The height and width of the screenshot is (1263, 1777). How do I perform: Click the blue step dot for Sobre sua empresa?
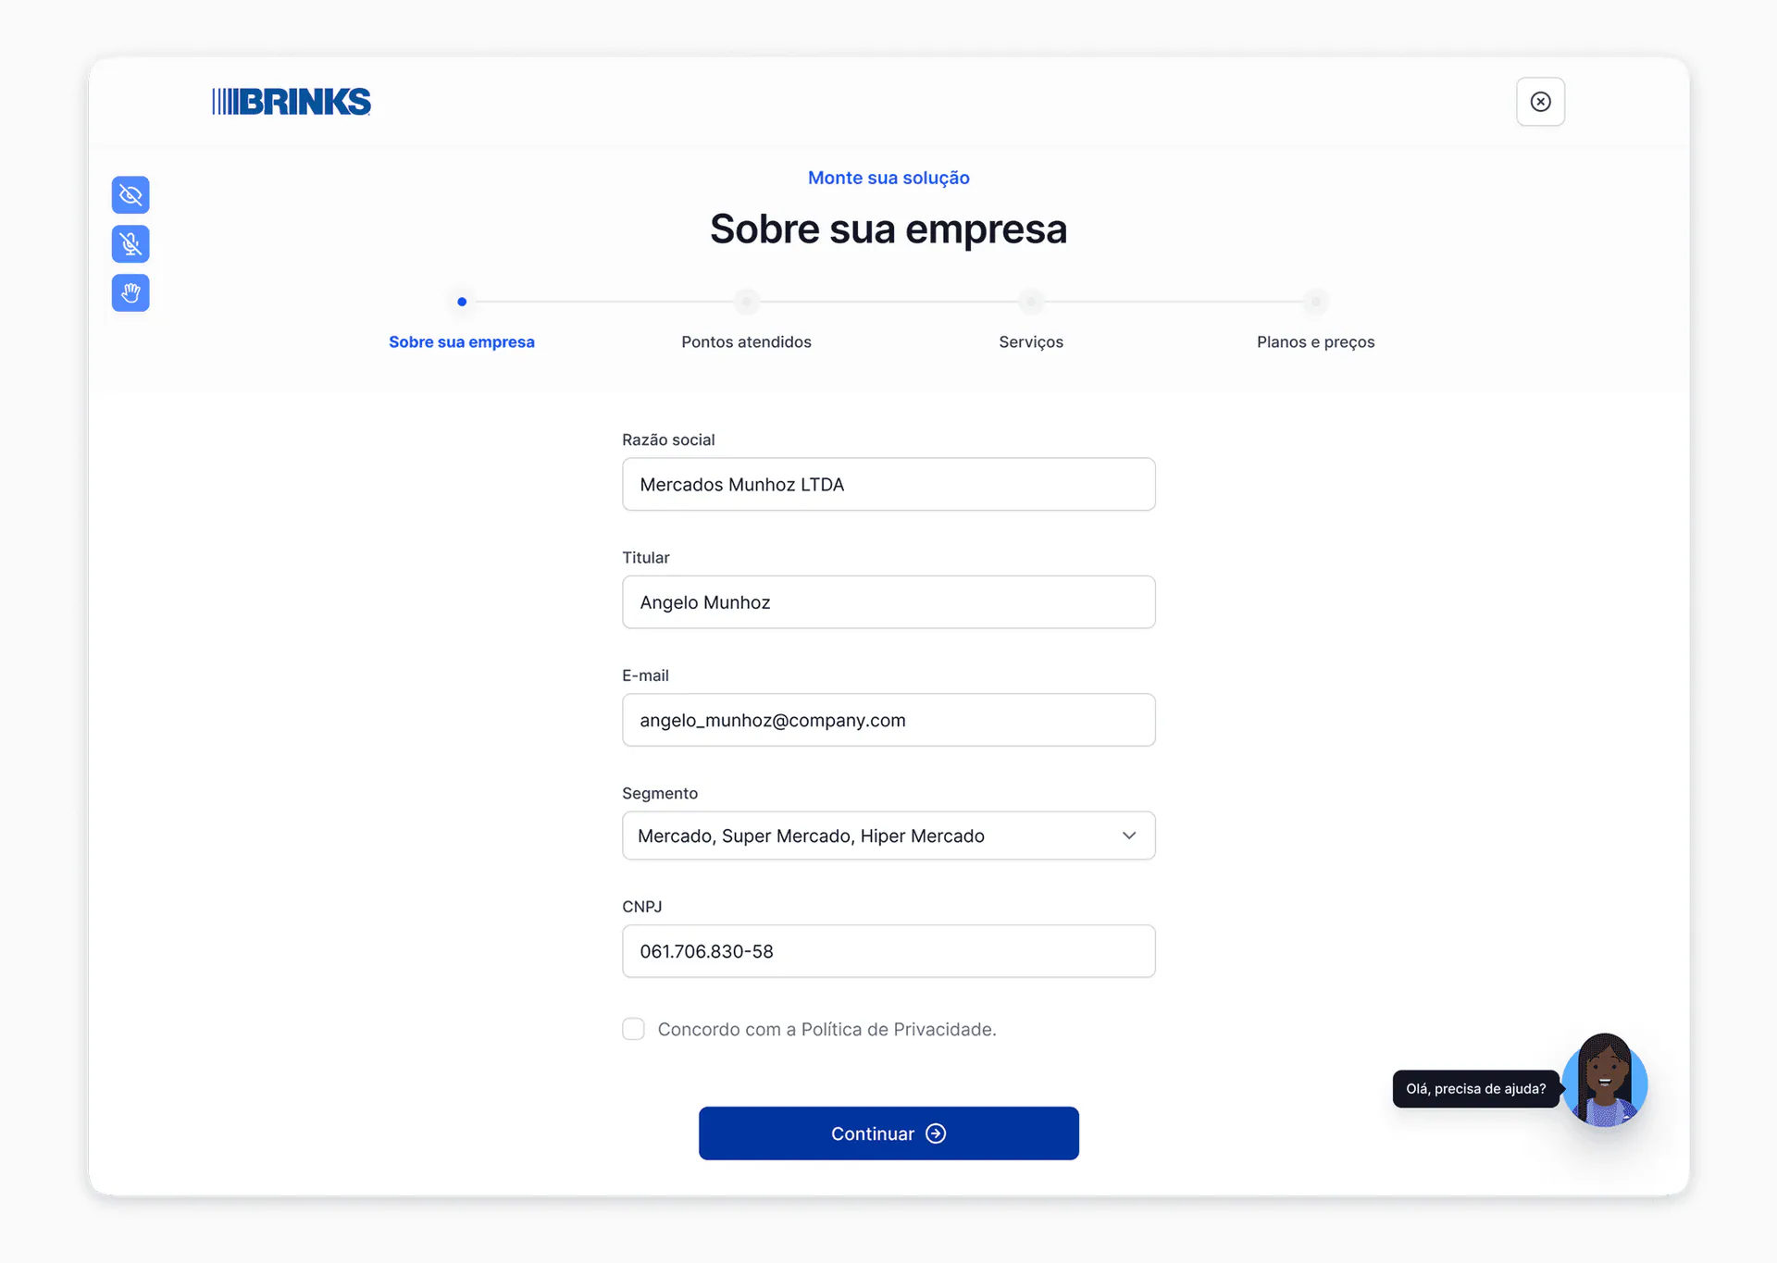pyautogui.click(x=462, y=302)
